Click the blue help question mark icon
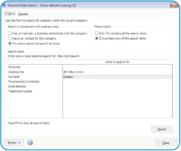The image size is (181, 151). [30, 143]
